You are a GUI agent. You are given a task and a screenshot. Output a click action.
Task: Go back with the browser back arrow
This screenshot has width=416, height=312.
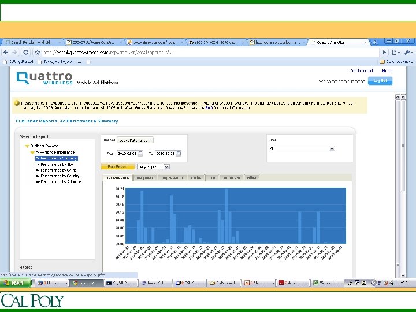(6, 53)
